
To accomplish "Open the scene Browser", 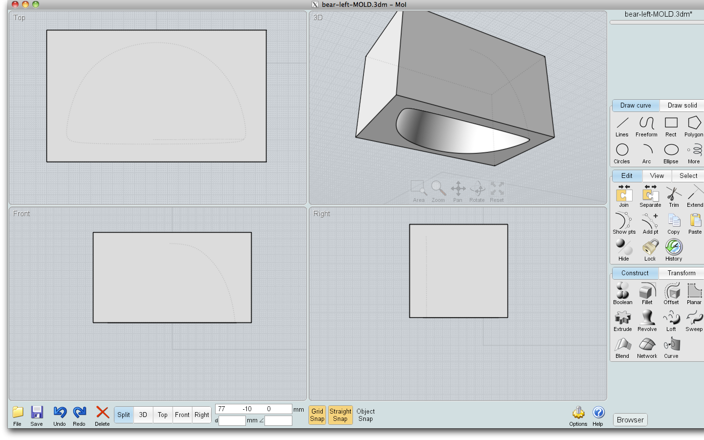I will 630,419.
